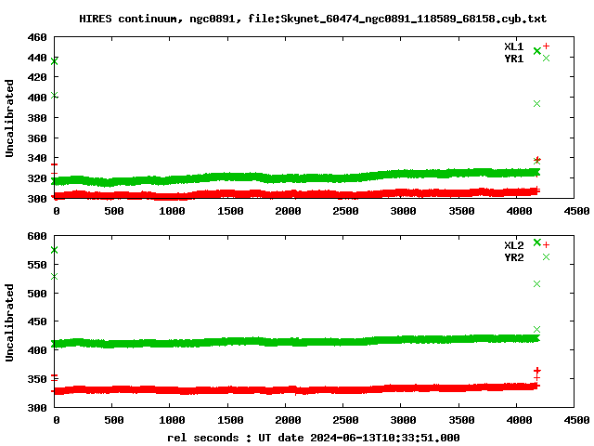Click the 600 y-axis tick label

(37, 236)
